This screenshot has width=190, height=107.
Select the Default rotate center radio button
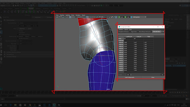coord(18,36)
